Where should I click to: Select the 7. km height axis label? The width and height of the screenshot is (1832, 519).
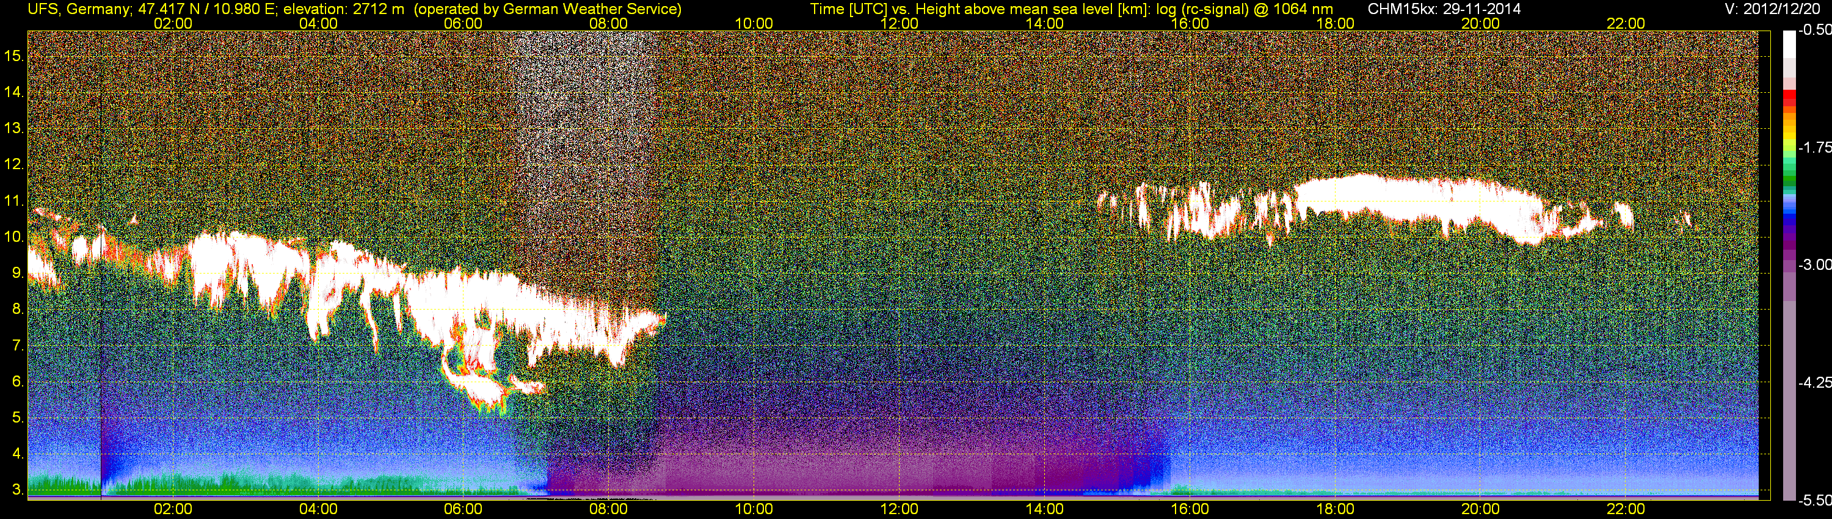tap(18, 346)
